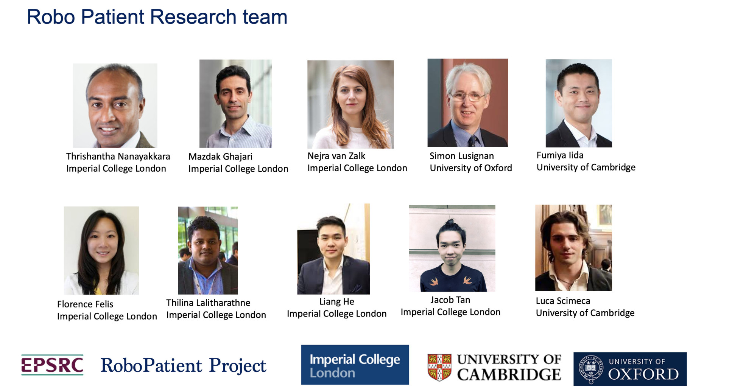This screenshot has width=732, height=391.
Task: Click the University of Cambridge shield crest
Action: tap(439, 367)
